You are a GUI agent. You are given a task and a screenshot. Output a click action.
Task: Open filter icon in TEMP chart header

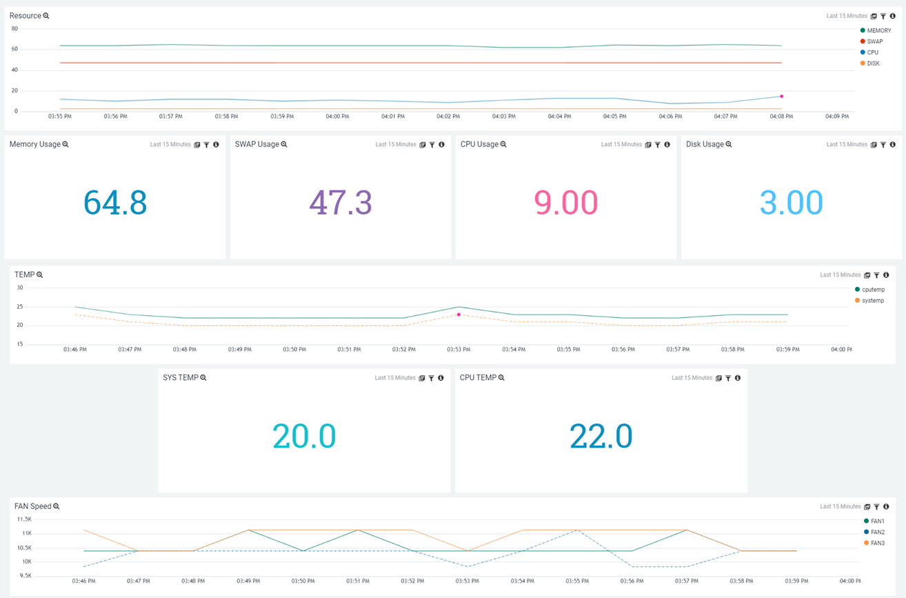pos(876,275)
